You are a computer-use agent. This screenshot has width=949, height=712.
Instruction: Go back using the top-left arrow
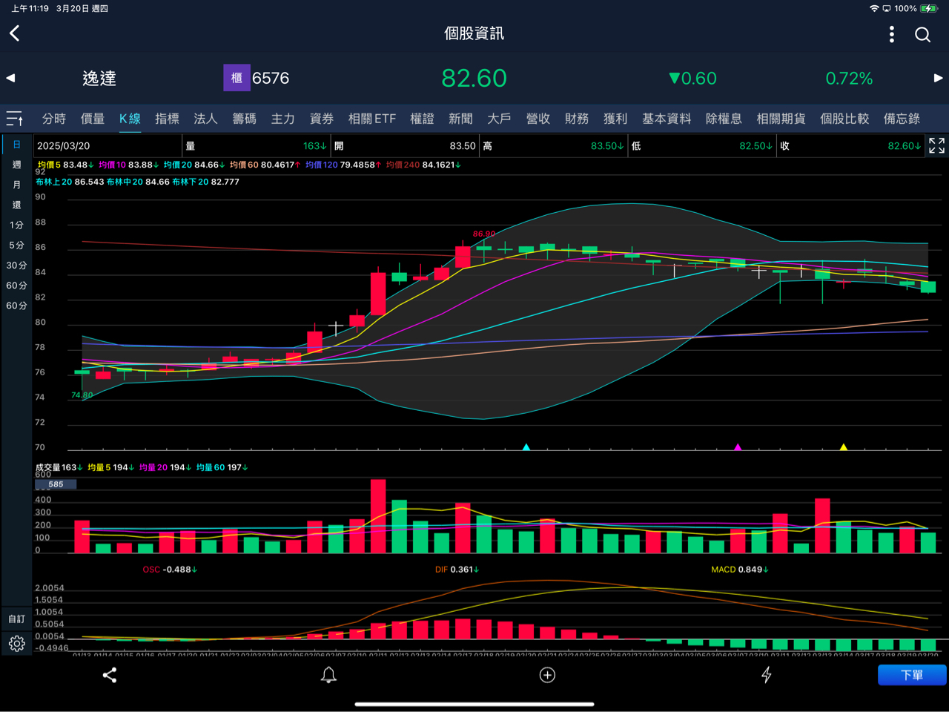click(15, 33)
